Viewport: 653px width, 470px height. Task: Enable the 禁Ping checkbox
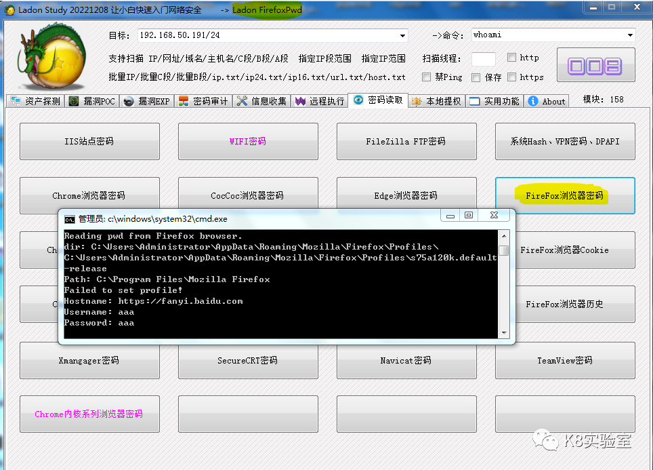(426, 77)
